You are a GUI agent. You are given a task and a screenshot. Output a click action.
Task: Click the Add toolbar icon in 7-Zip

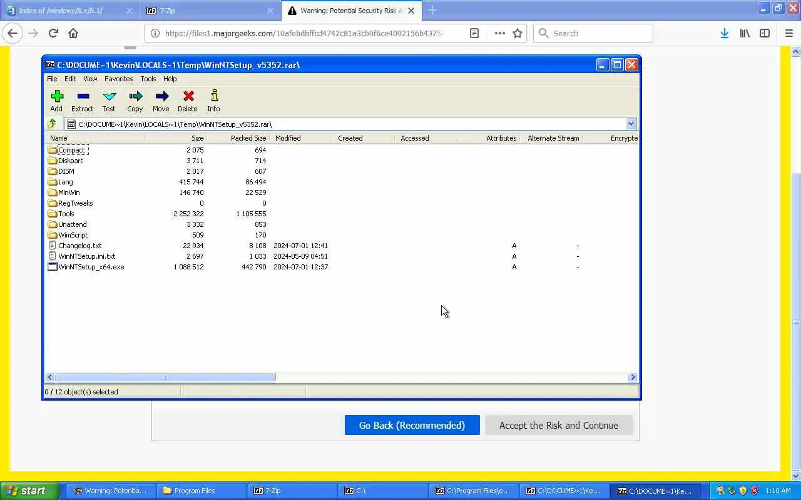point(57,96)
